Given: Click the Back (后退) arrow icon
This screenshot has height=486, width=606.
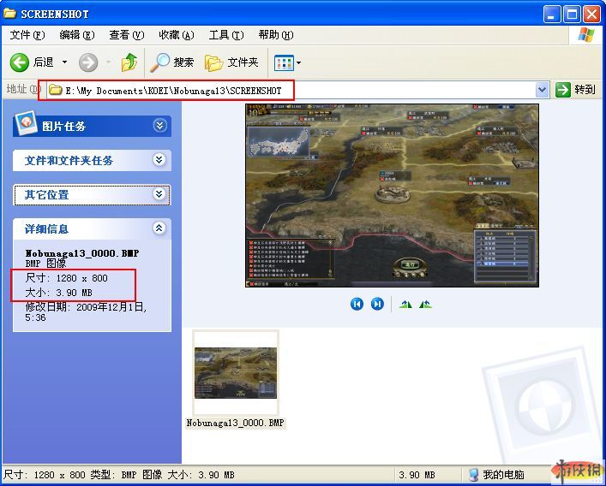Looking at the screenshot, I should (x=20, y=62).
